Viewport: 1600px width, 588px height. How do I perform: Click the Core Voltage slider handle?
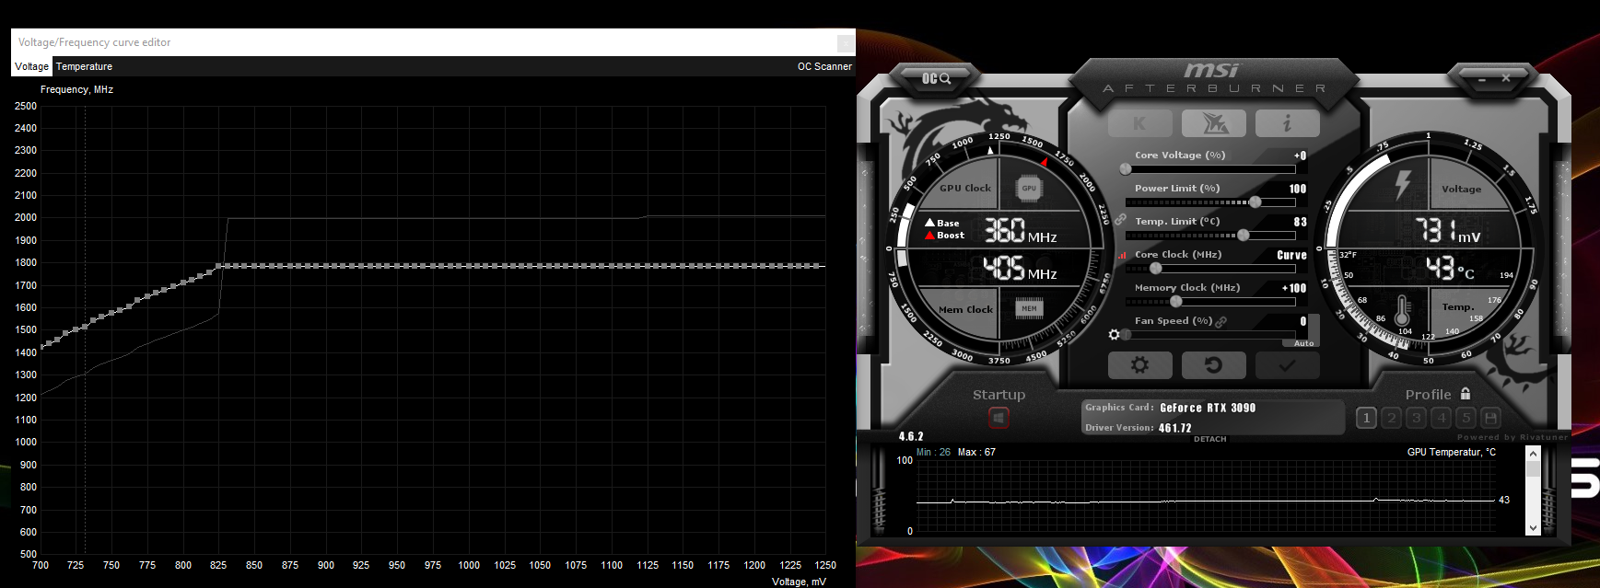1126,169
